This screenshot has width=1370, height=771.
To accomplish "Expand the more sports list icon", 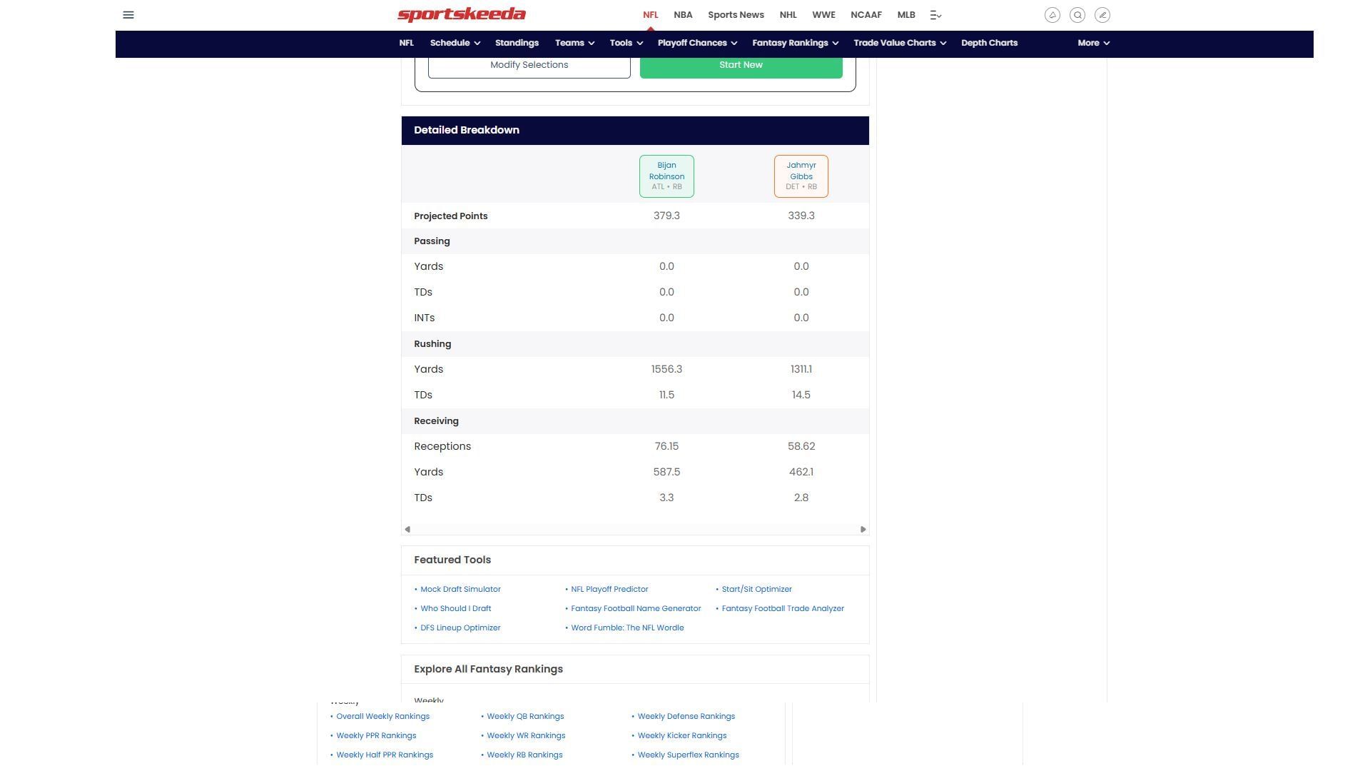I will [935, 15].
